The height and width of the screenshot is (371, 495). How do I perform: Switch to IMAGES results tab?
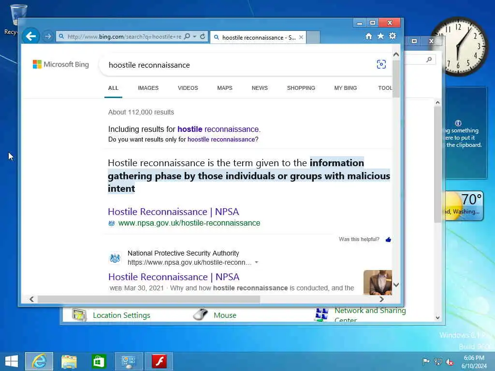148,88
